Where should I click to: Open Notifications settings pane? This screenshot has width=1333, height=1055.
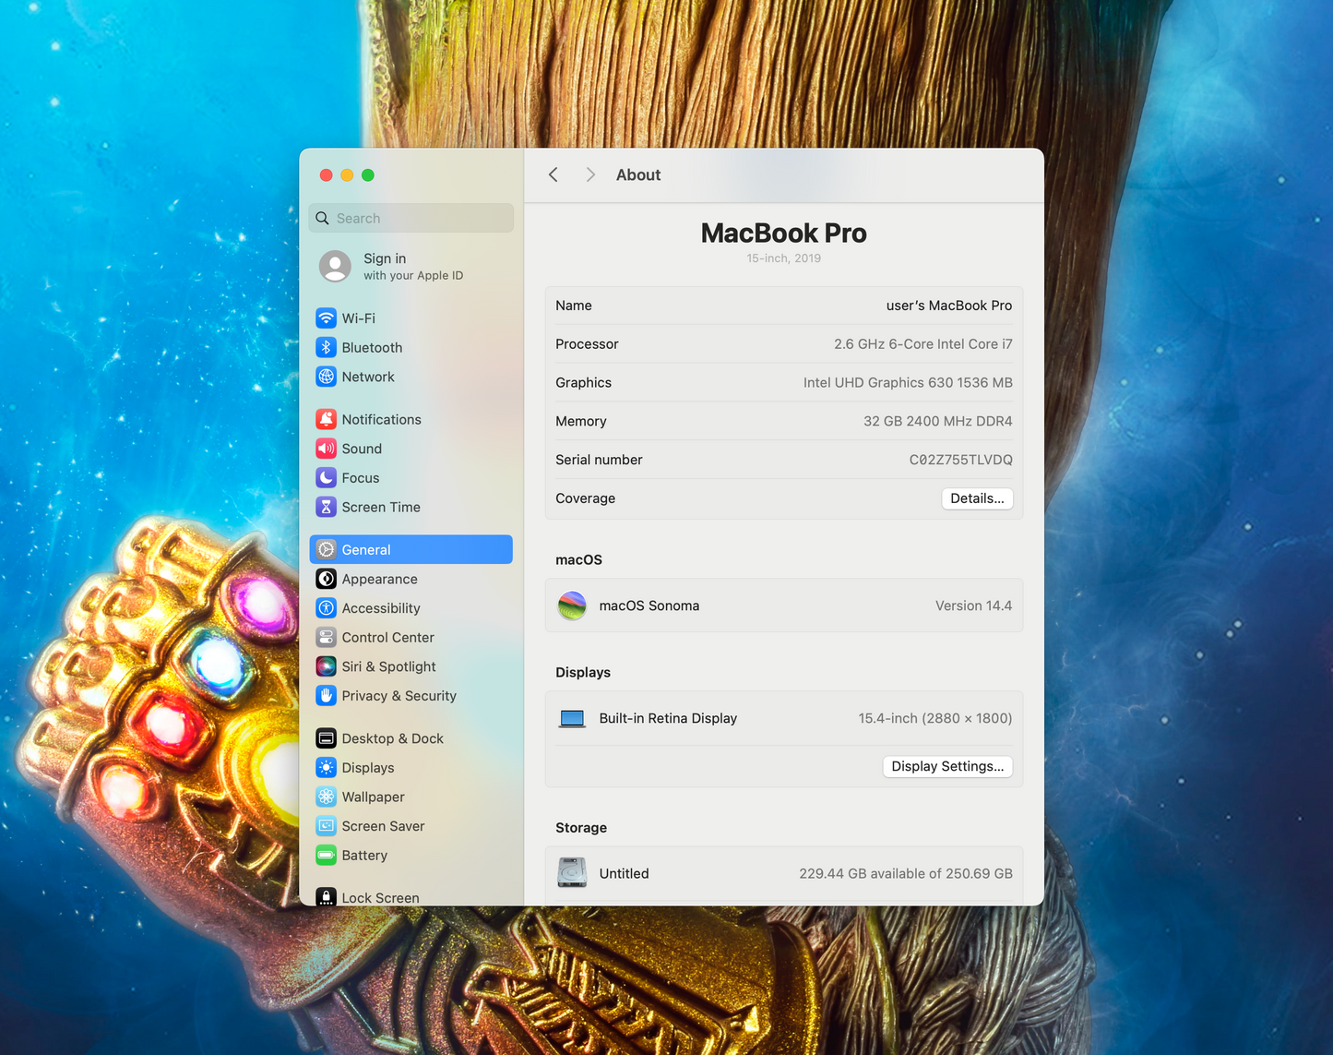(x=381, y=420)
